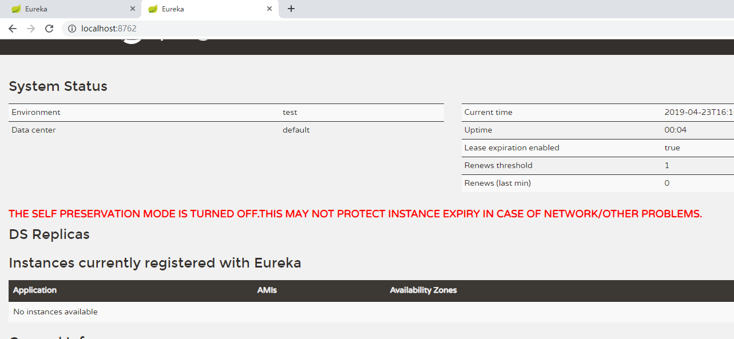Click the Availability Zones column header
Screen dimensions: 734x339
(423, 290)
